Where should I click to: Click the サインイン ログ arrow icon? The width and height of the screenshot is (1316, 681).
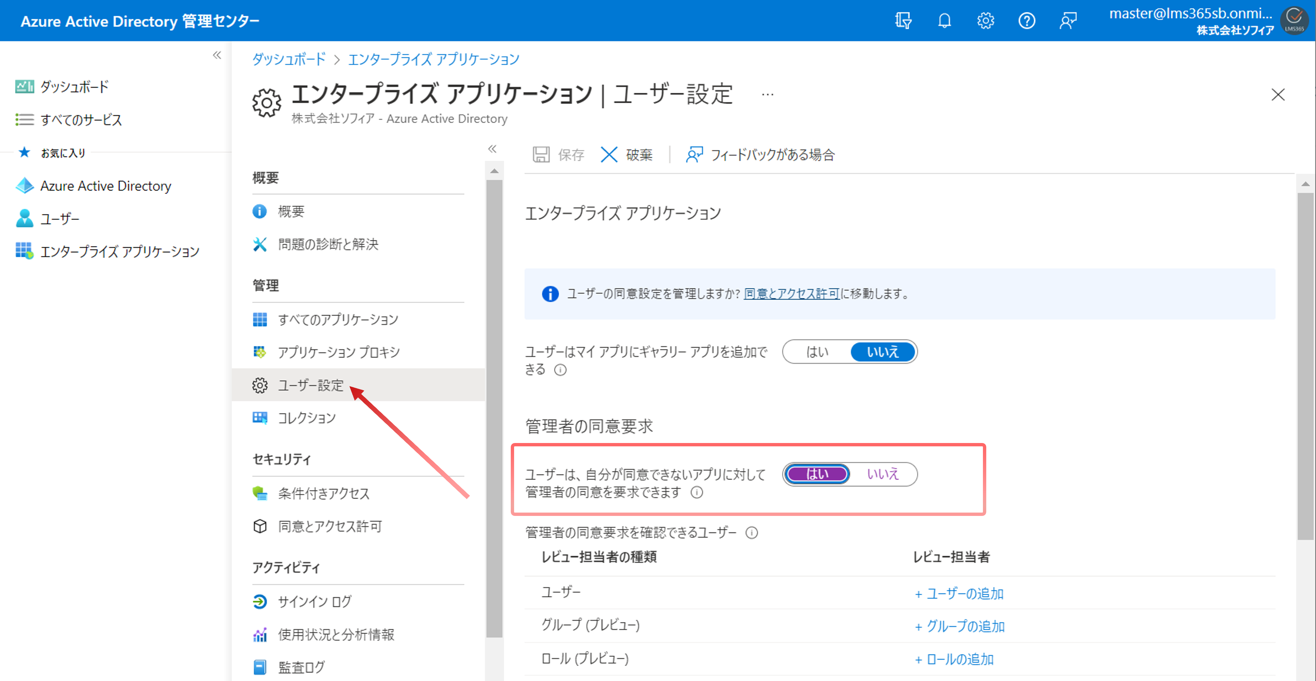point(260,602)
